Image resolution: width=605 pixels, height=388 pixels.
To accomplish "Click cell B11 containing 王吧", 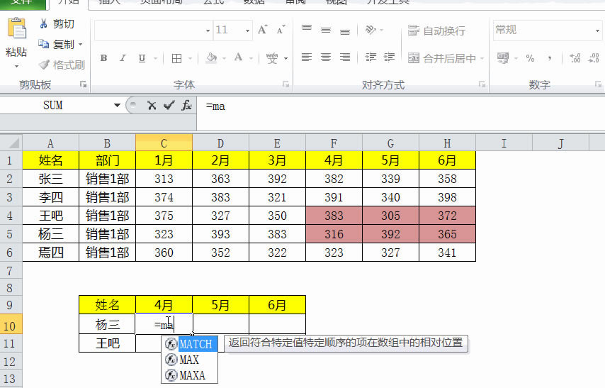I will (107, 343).
